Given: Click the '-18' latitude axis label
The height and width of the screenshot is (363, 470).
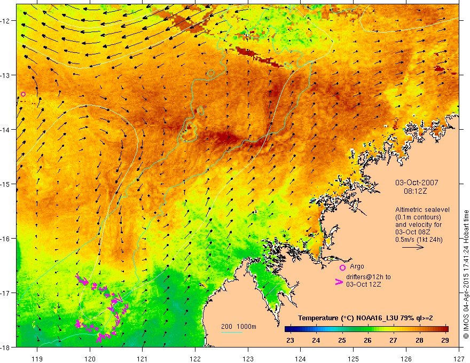Looking at the screenshot, I should click(x=5, y=347).
